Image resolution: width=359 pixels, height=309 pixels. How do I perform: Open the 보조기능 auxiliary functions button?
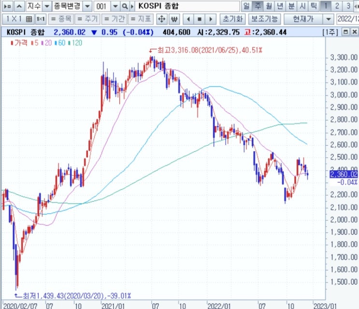pos(264,19)
